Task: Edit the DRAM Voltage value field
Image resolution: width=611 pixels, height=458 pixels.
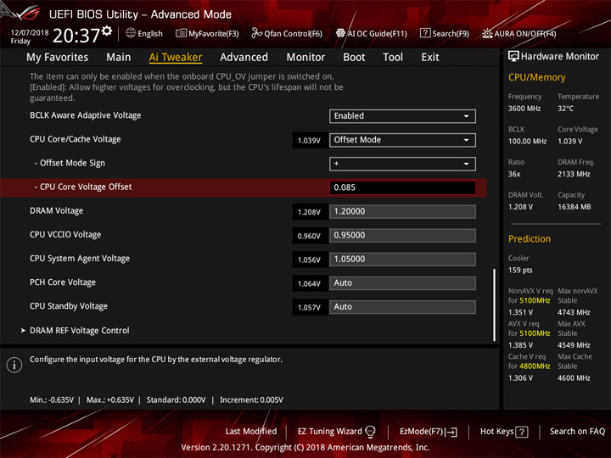Action: tap(402, 211)
